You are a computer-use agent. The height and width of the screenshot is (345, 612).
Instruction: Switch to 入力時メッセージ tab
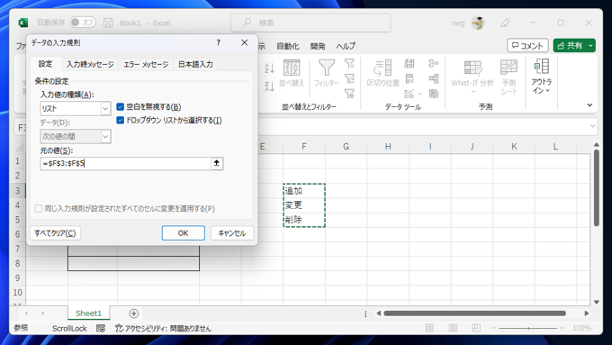(x=90, y=64)
